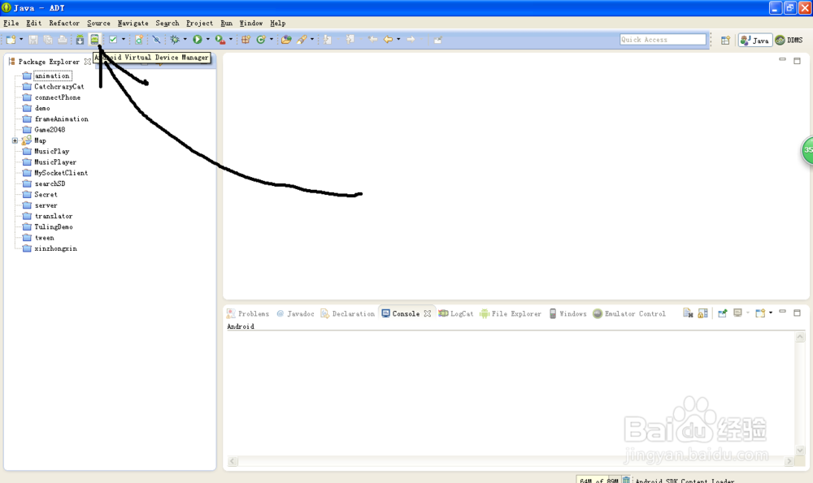Maximize the editor area
The image size is (813, 483).
click(797, 61)
